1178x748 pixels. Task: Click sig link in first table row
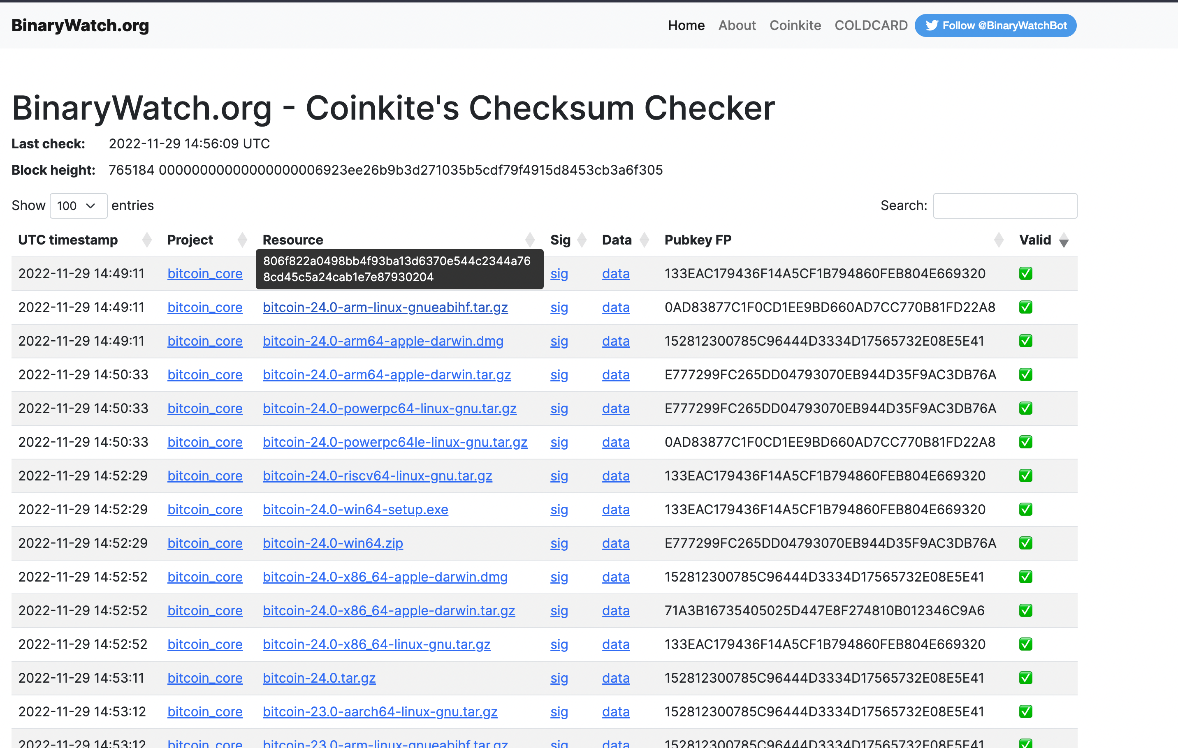pyautogui.click(x=559, y=274)
